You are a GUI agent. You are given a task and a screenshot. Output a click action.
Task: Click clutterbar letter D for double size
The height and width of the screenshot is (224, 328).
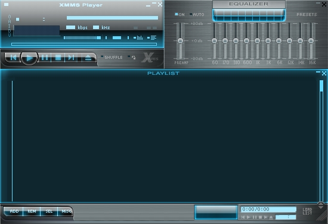10,30
